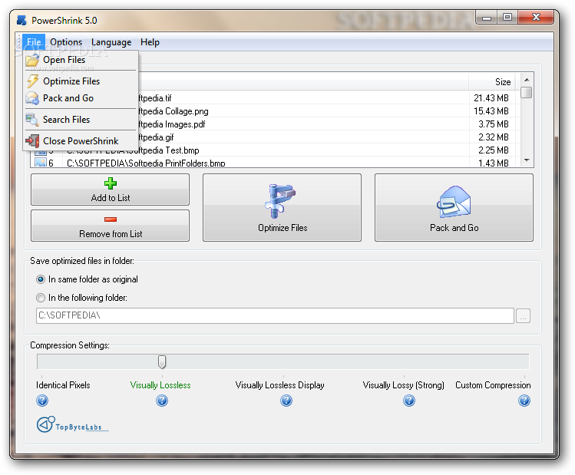Click the file list scroll down arrow
This screenshot has width=575, height=475.
point(527,160)
